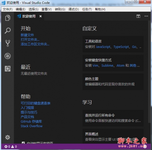Close the Visual Studio Code window
Image resolution: width=152 pixels, height=150 pixels.
145,2
